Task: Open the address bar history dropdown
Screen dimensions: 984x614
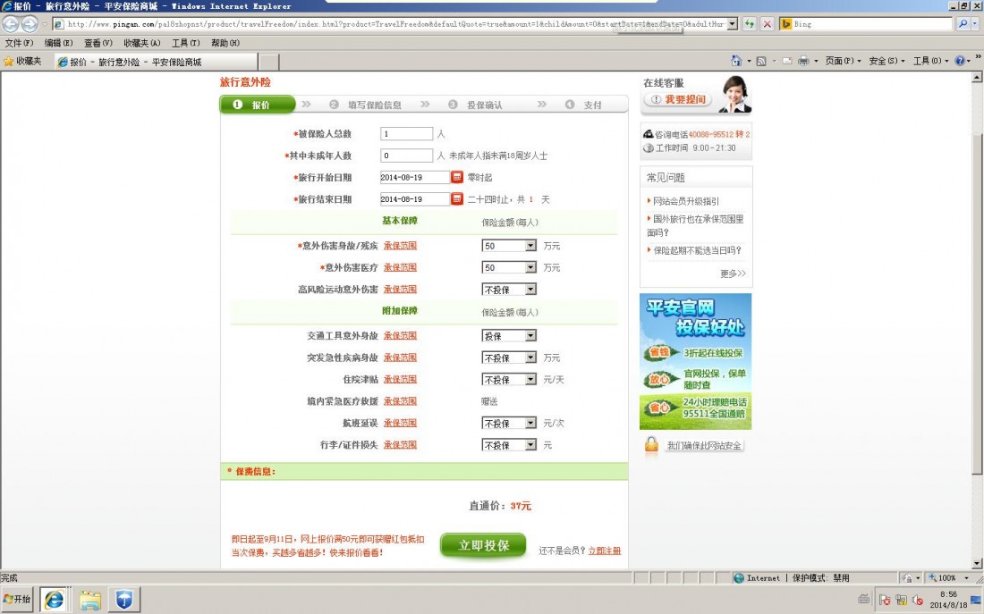Action: [x=732, y=24]
